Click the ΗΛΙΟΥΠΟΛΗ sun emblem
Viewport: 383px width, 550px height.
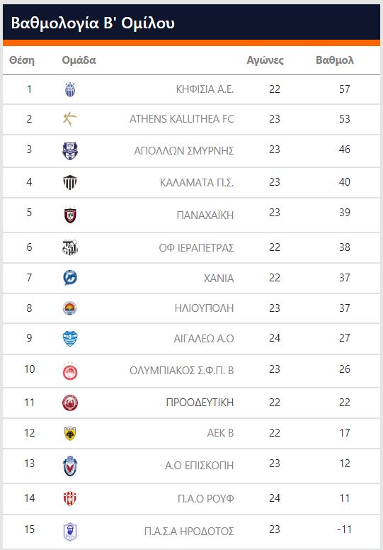pyautogui.click(x=70, y=308)
